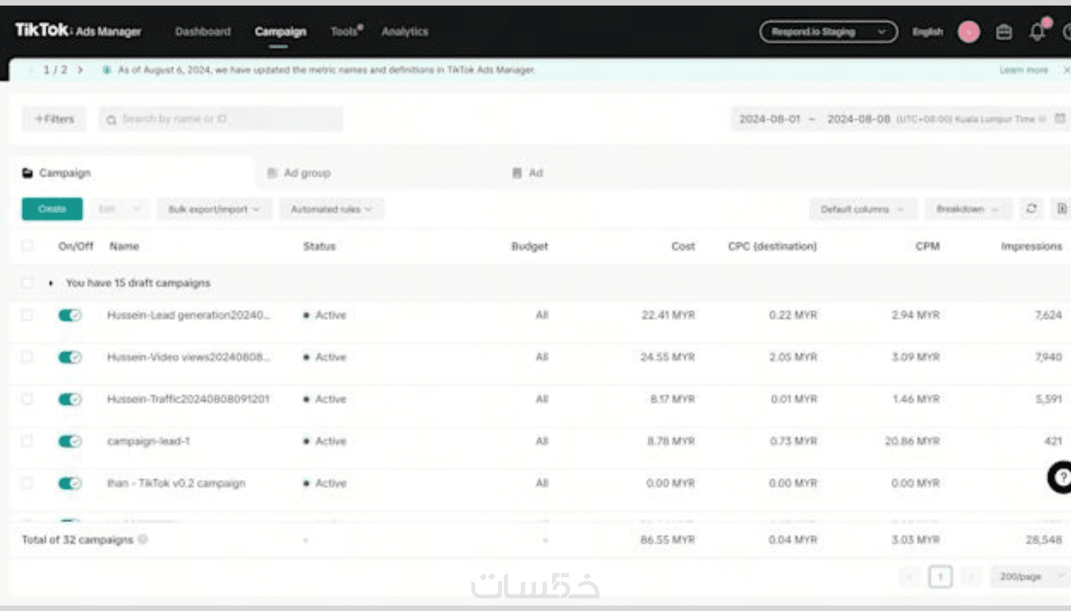1071x611 pixels.
Task: Open the Respond.io Staging account dropdown
Action: point(828,31)
